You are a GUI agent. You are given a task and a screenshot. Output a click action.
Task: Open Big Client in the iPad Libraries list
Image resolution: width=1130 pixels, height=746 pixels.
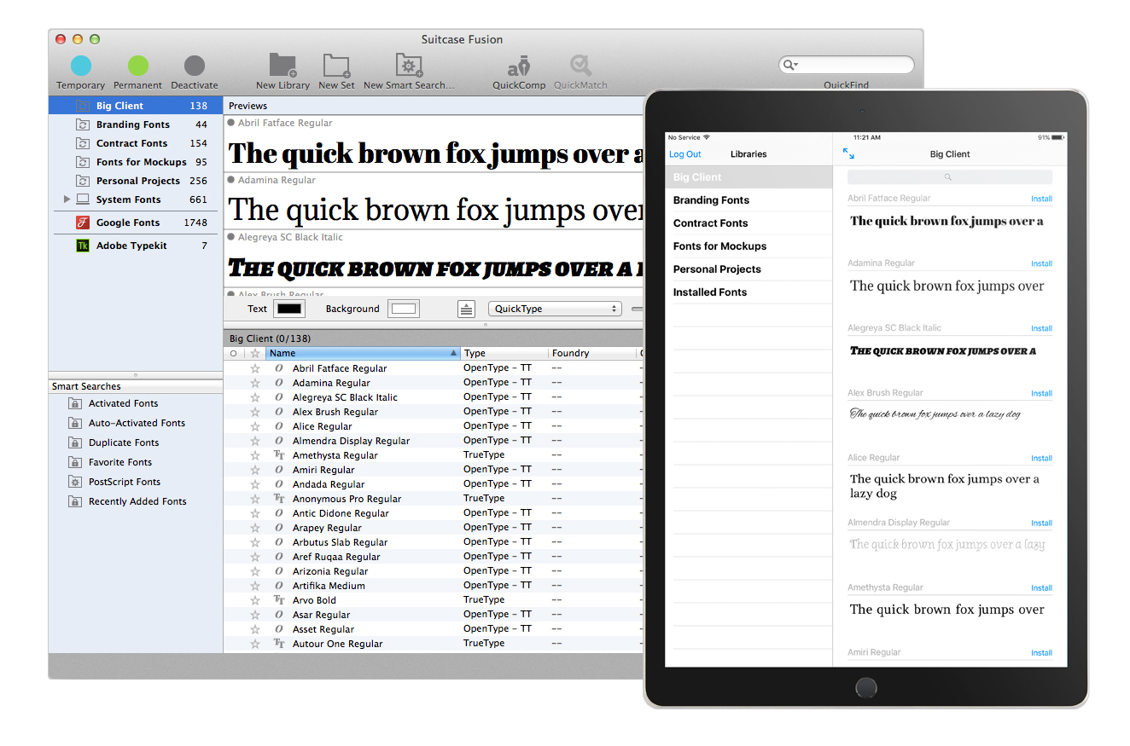748,177
